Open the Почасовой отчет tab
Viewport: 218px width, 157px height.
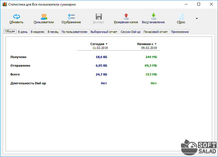pos(155,32)
